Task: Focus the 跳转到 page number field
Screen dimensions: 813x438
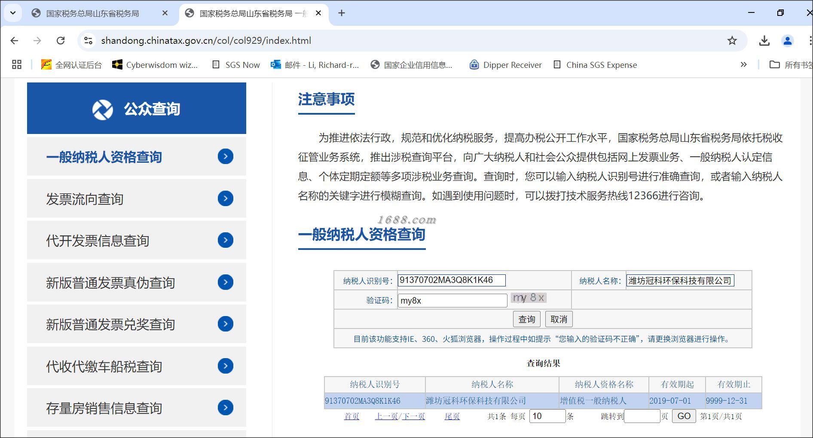Action: pos(642,416)
